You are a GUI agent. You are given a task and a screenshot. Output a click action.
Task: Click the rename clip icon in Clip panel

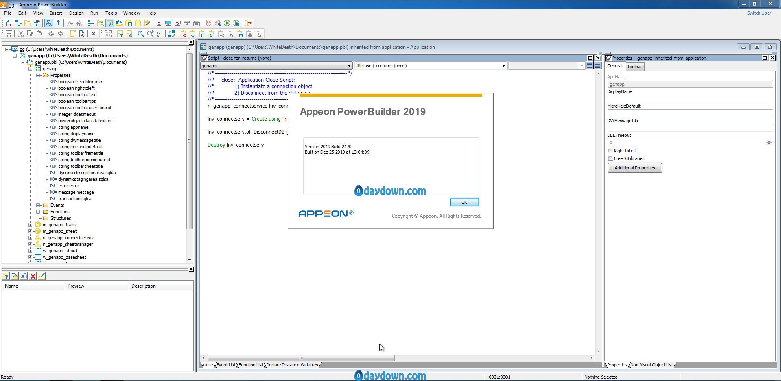point(24,276)
